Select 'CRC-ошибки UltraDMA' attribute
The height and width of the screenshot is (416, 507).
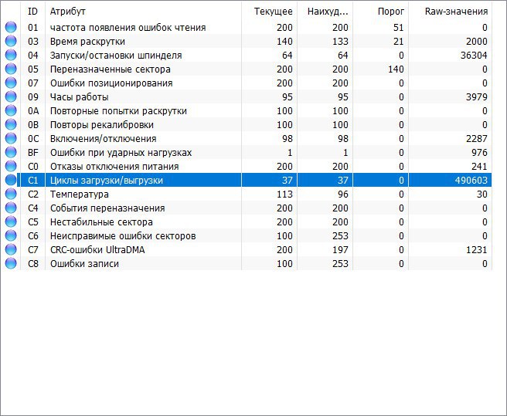pyautogui.click(x=97, y=250)
